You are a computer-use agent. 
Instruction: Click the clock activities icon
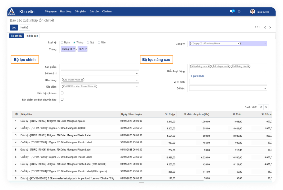(x=239, y=11)
